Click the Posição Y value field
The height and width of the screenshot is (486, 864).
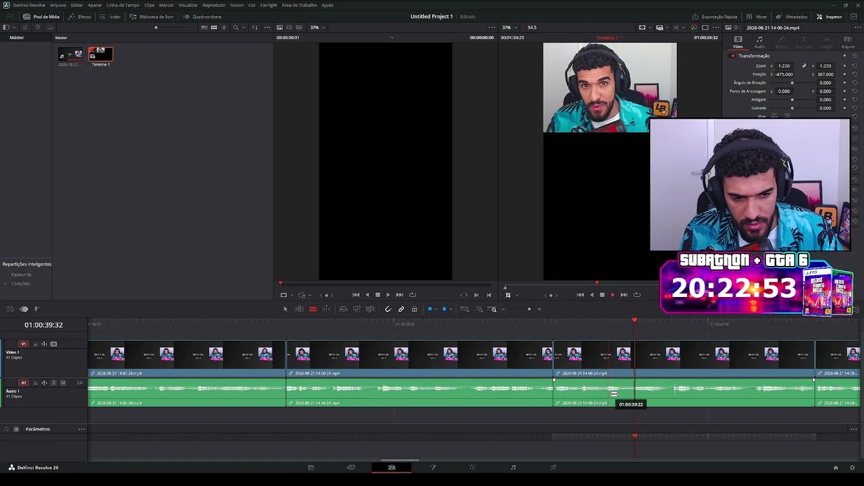pos(825,74)
